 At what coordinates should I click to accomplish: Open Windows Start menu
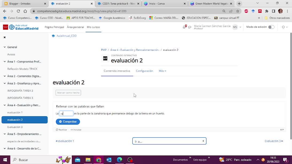pos(5,160)
